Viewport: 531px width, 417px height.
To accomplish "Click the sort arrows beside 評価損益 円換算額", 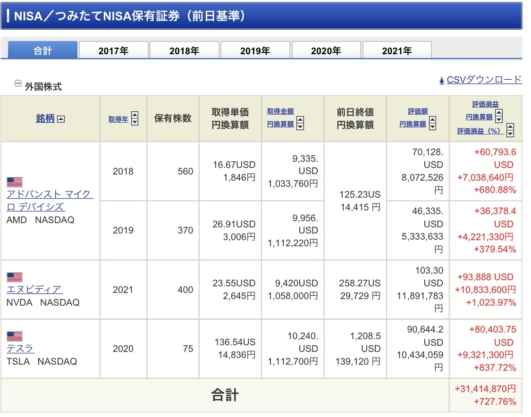I will click(x=498, y=116).
